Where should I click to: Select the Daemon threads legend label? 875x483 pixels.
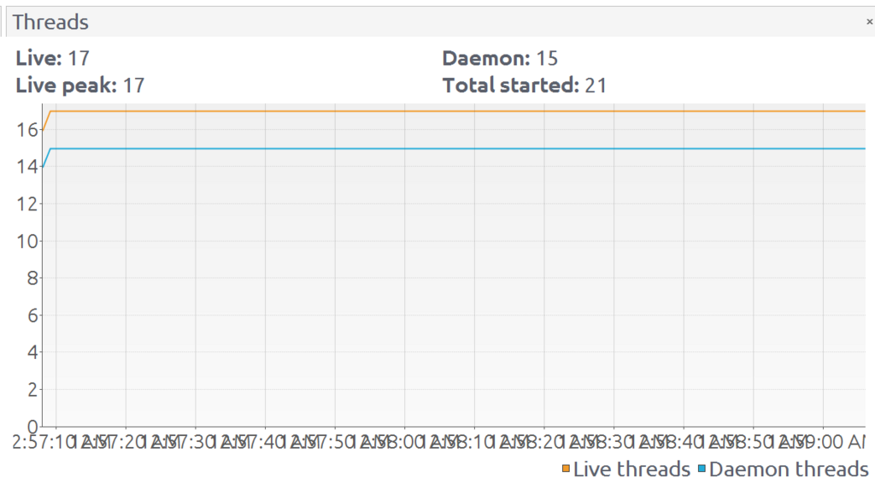click(789, 469)
